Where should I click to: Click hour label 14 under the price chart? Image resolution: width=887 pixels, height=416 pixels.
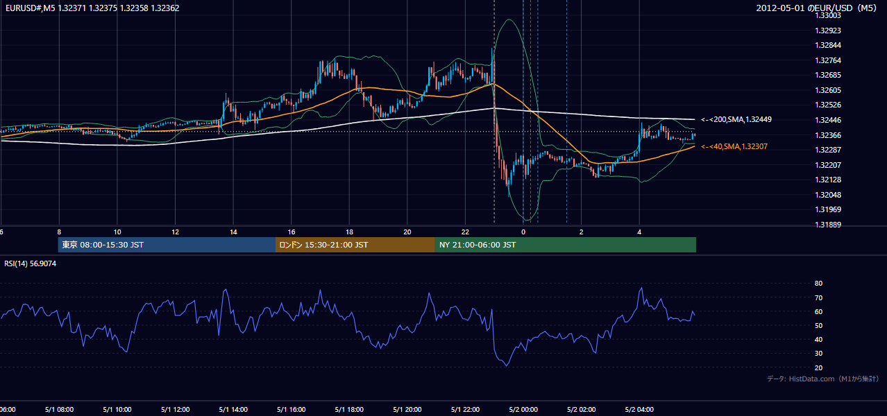[x=233, y=232]
